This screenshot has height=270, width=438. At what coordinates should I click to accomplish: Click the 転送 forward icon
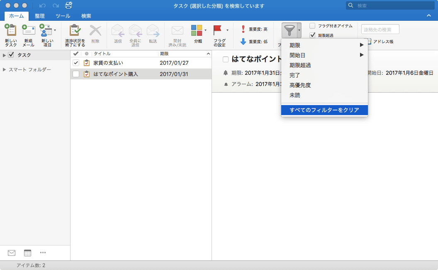coord(153,30)
